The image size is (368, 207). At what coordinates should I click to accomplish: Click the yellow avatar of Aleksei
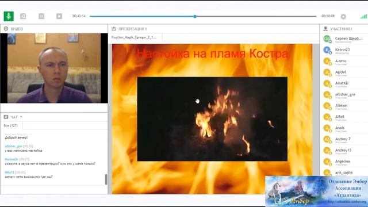click(x=327, y=106)
